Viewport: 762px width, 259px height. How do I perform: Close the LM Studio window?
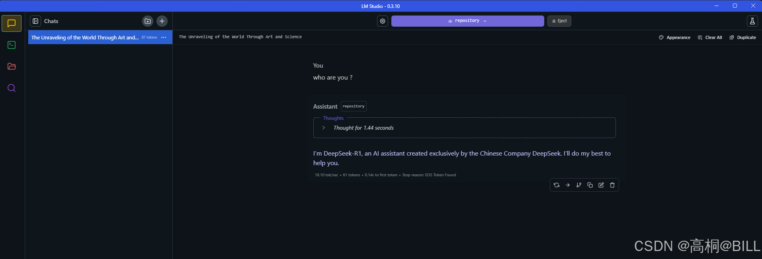click(x=753, y=6)
